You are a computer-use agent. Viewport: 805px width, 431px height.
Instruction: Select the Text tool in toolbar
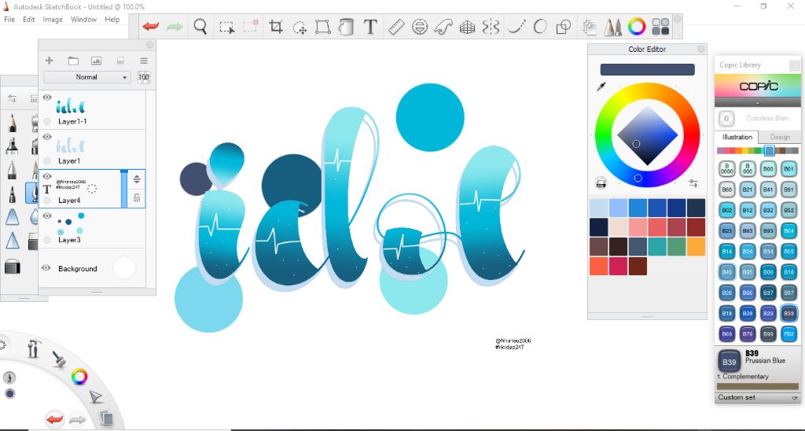(x=370, y=26)
